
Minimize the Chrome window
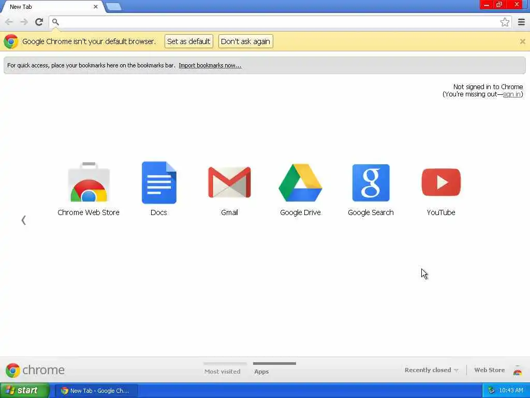(x=487, y=4)
